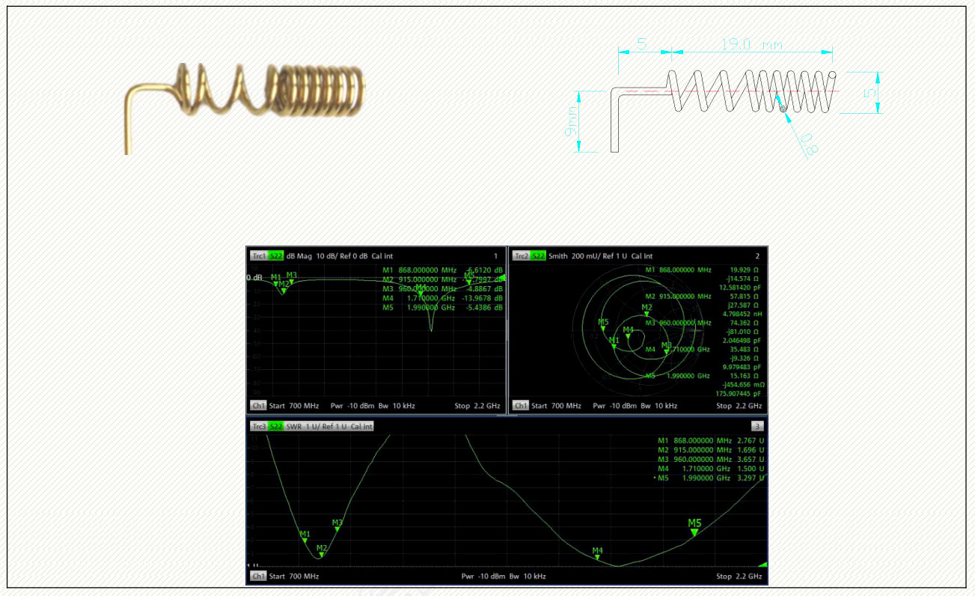Screen dimensions: 975x596
Task: Select marker M2 on the Smith chart
Action: click(x=647, y=310)
